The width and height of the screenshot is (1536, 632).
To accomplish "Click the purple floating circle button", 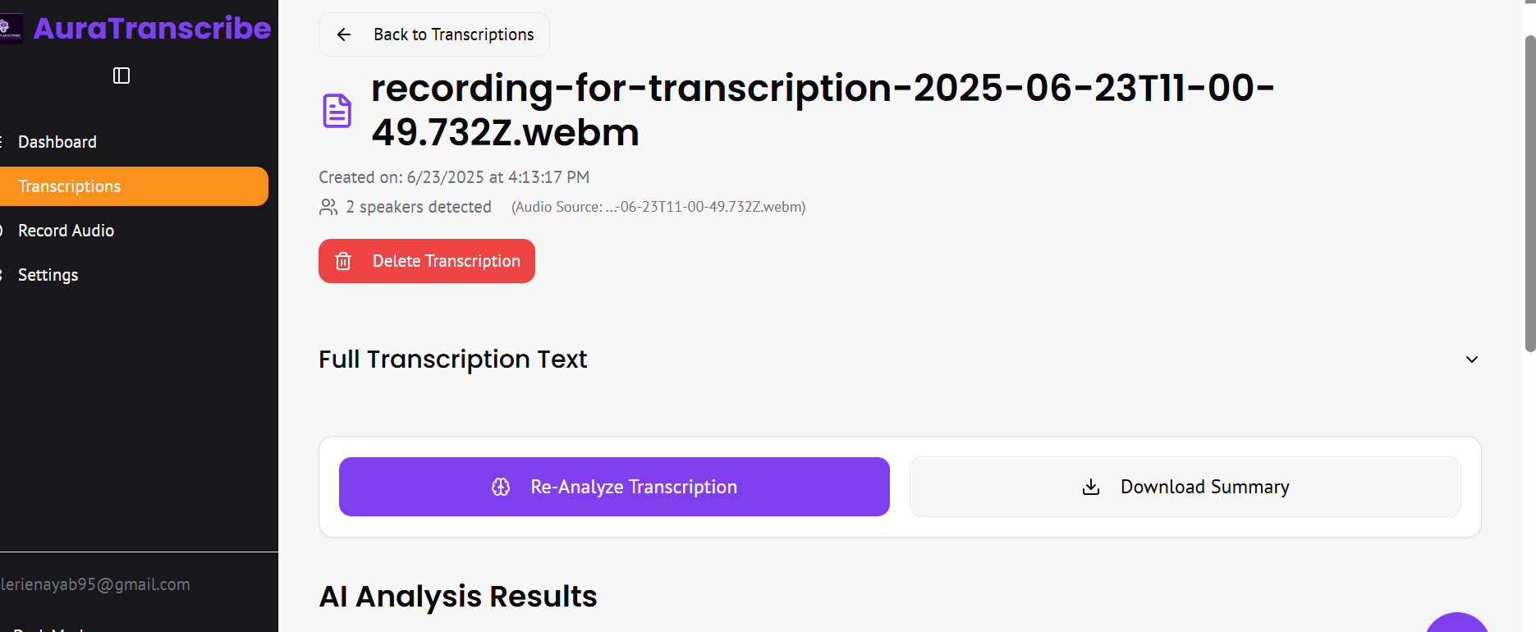I will click(1457, 625).
